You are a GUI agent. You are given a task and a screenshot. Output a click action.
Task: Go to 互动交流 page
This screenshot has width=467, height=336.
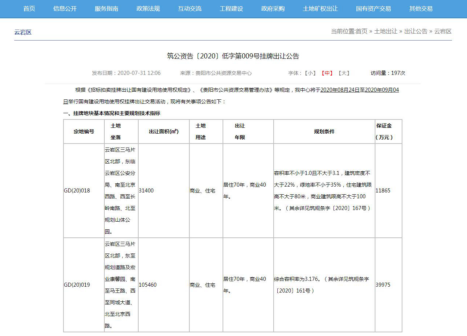[189, 9]
